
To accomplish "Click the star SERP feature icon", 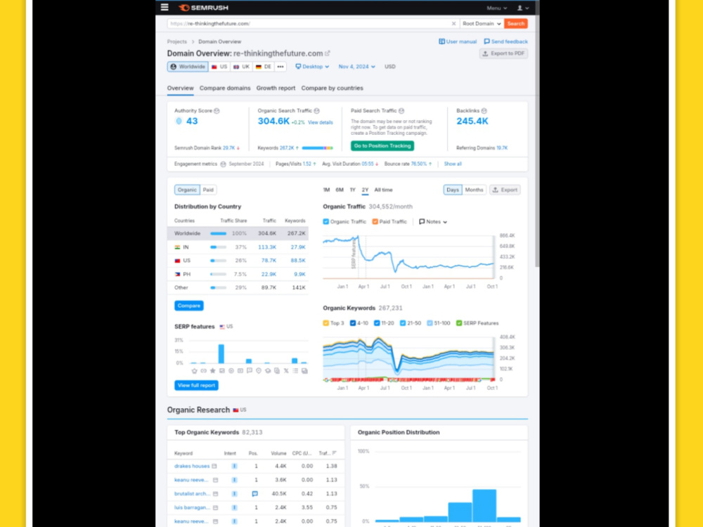I will (212, 370).
